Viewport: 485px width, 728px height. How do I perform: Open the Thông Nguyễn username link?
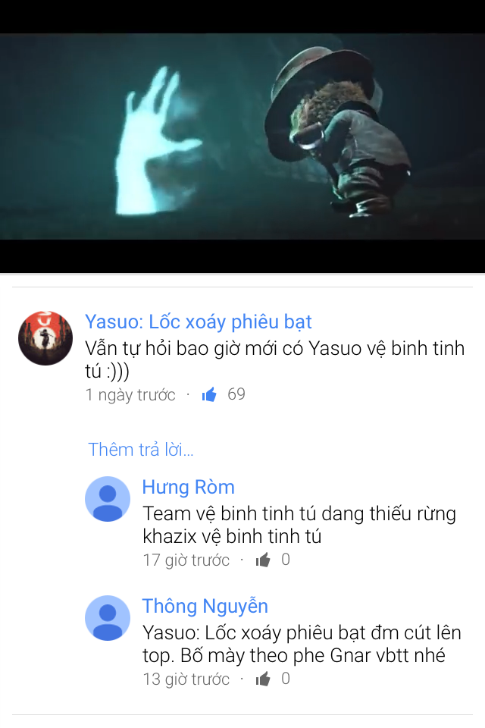pyautogui.click(x=205, y=607)
